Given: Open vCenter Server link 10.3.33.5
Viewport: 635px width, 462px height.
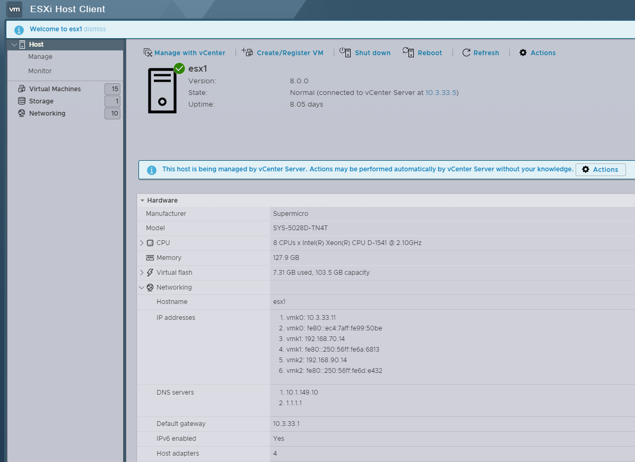Looking at the screenshot, I should coord(441,93).
